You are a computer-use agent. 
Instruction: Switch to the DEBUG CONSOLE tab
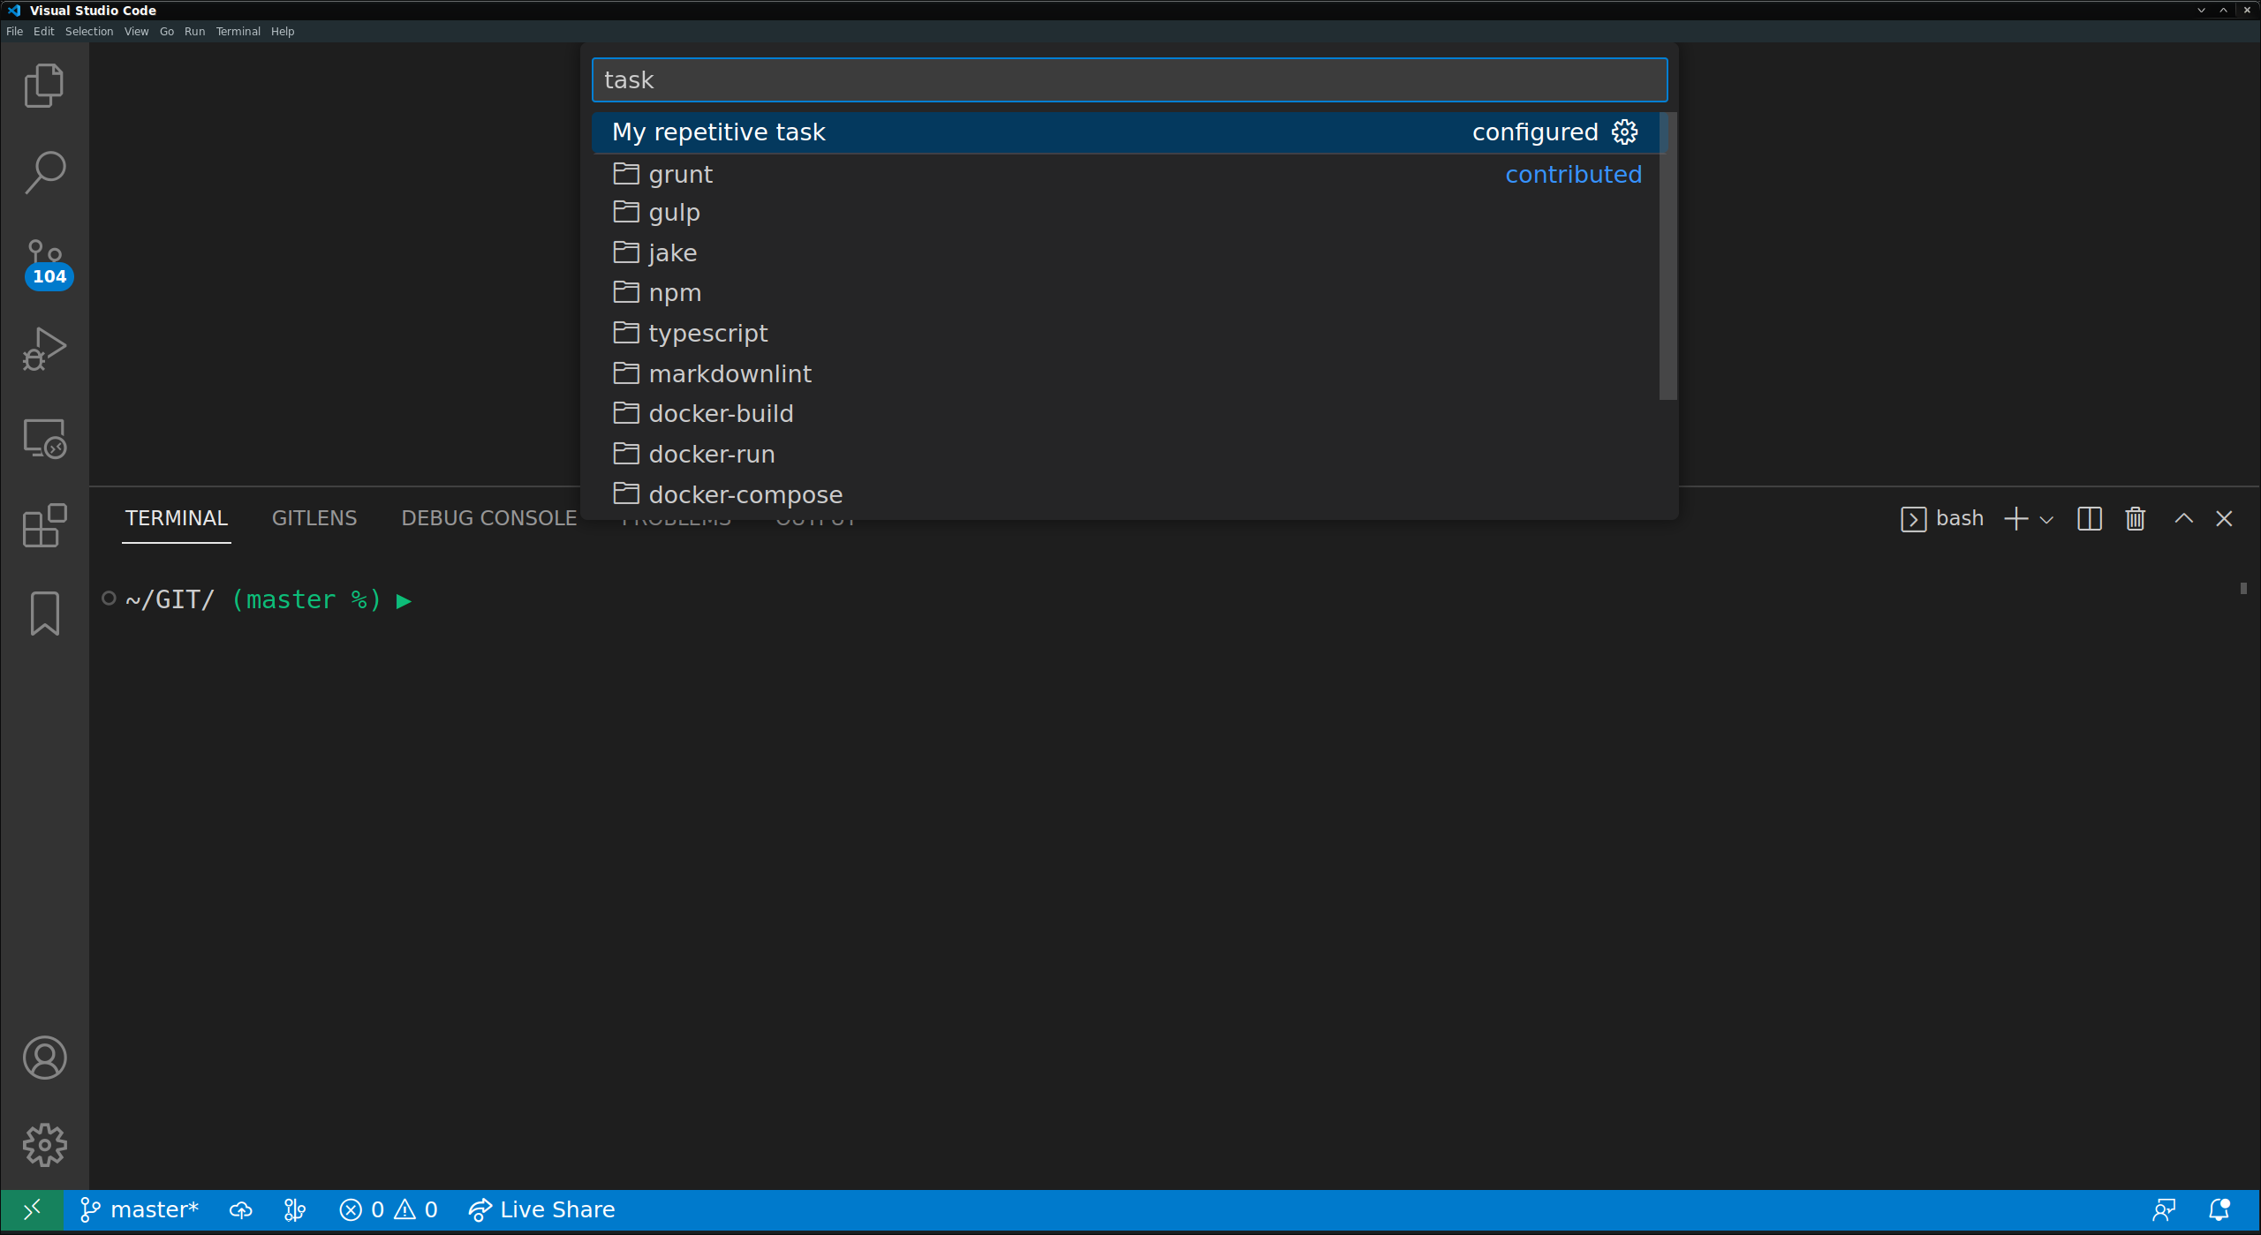coord(489,518)
